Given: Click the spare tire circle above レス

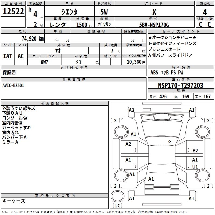Looking at the screenshot, I should pos(117,196).
